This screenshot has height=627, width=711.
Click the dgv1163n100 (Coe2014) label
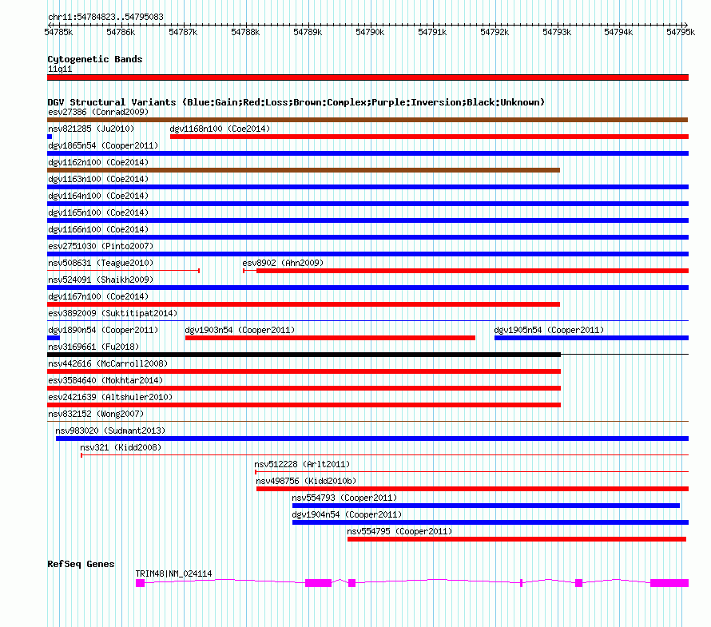[98, 179]
